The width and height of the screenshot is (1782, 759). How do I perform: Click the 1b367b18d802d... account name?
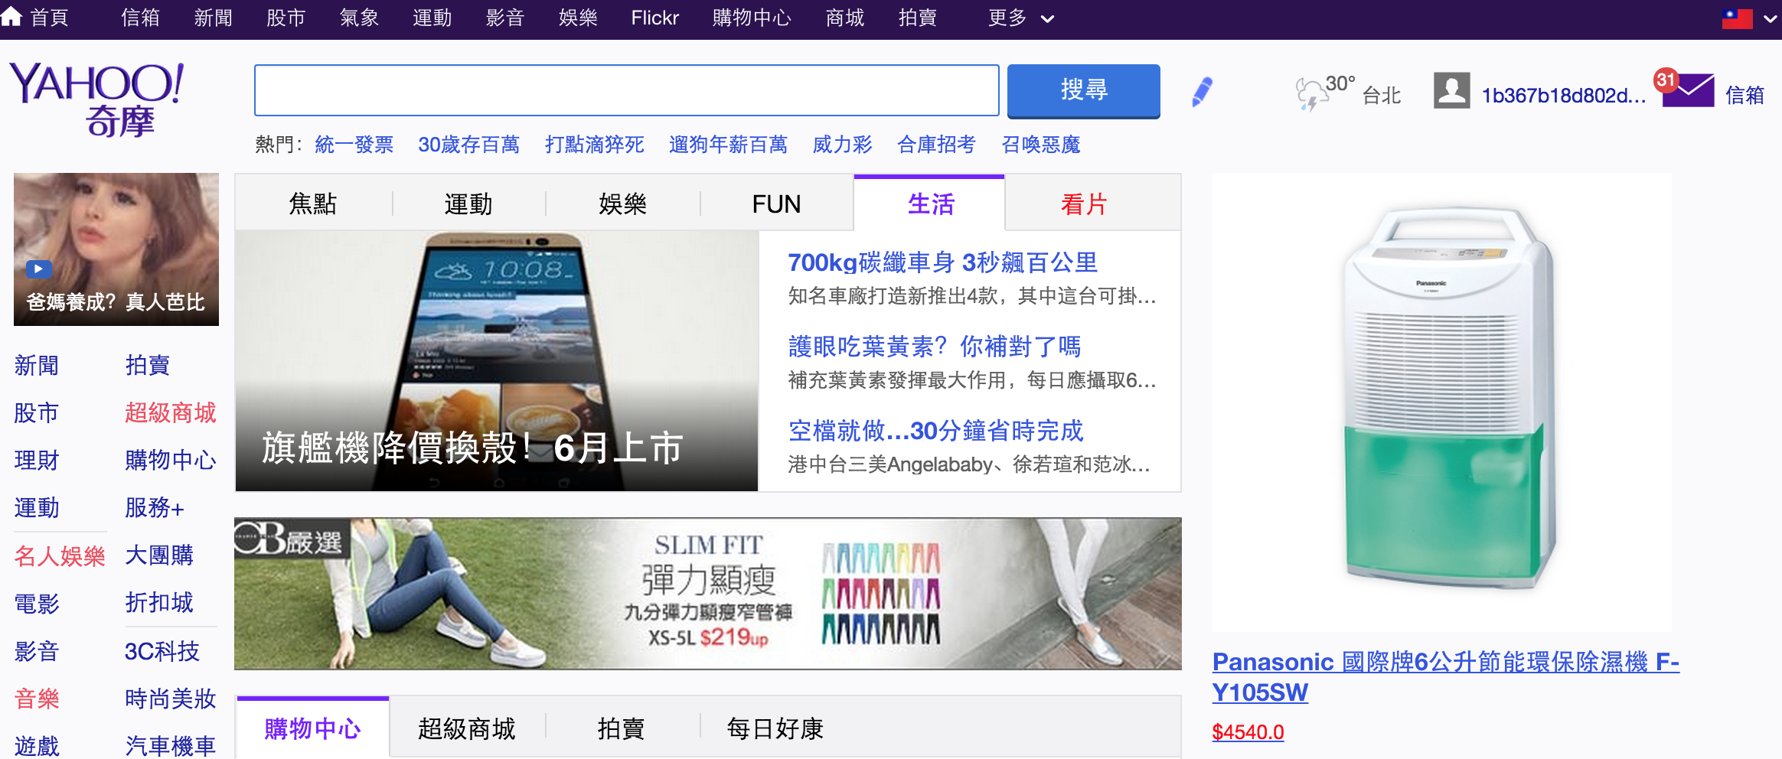(x=1563, y=95)
